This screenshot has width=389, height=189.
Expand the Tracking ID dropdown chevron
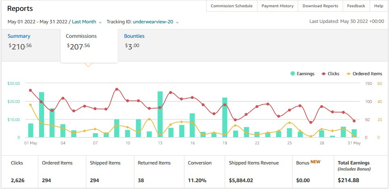(x=177, y=22)
